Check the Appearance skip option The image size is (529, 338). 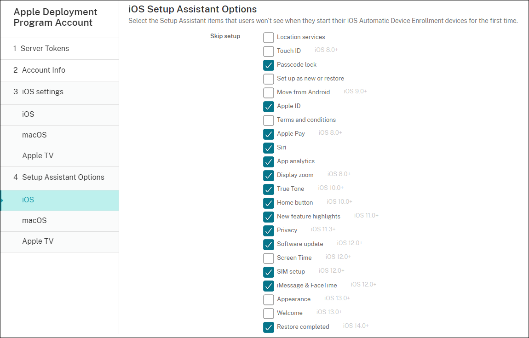click(x=269, y=299)
